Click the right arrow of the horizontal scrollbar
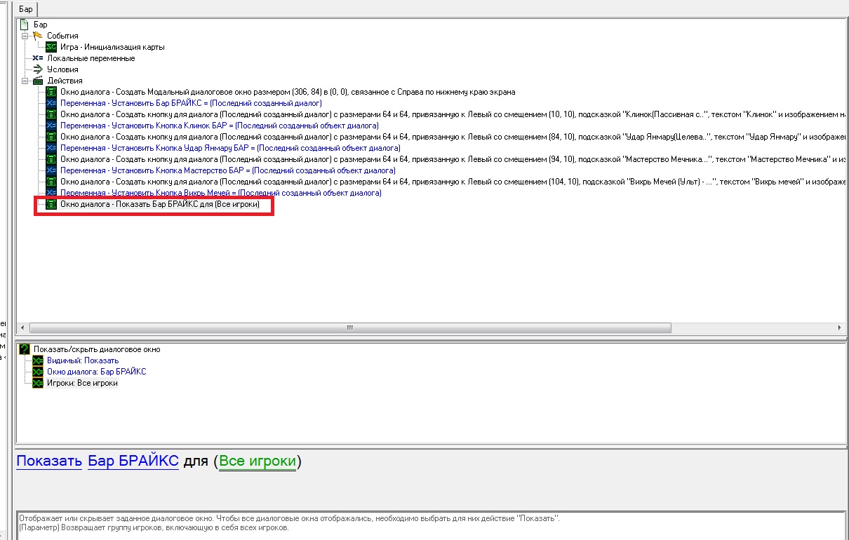Image resolution: width=849 pixels, height=540 pixels. coord(840,328)
